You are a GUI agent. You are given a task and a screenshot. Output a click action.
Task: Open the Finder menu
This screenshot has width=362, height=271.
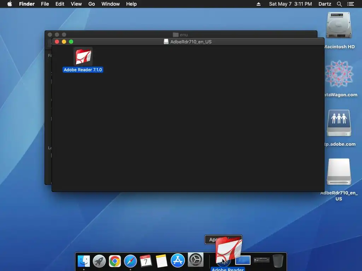pos(27,4)
